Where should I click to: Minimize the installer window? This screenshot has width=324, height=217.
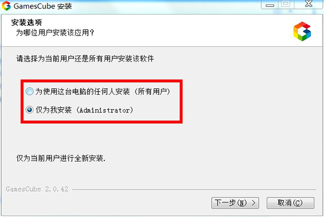tap(269, 4)
